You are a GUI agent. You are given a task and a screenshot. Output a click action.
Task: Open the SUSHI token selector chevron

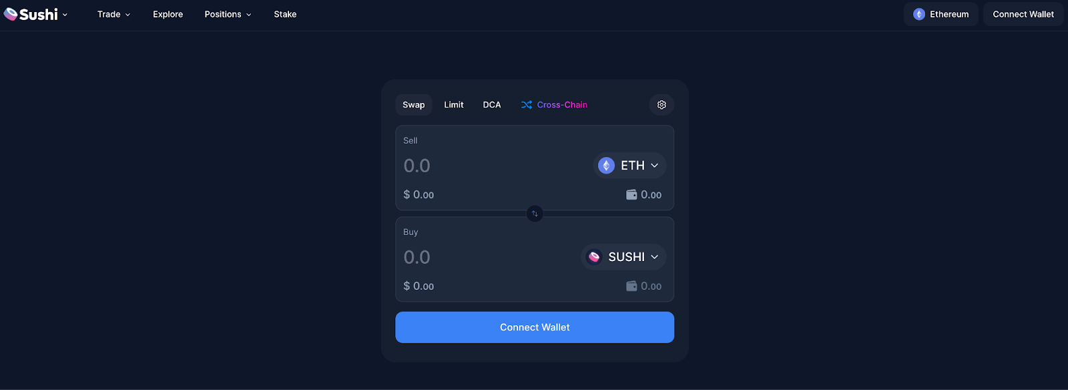655,257
